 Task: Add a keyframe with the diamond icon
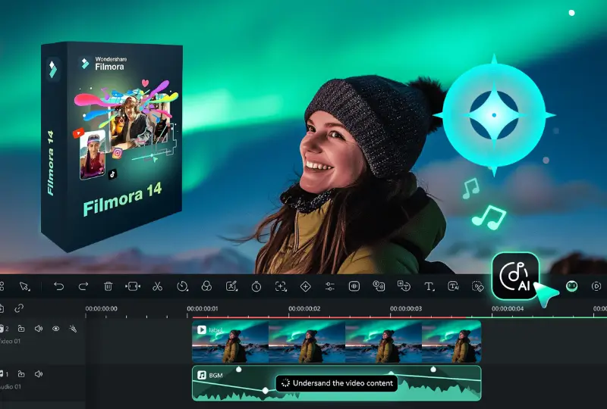pyautogui.click(x=306, y=286)
